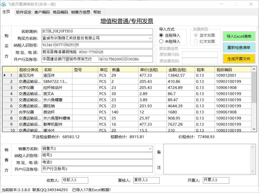
Task: Expand the 销售方名称 dropdown
Action: [x=150, y=149]
